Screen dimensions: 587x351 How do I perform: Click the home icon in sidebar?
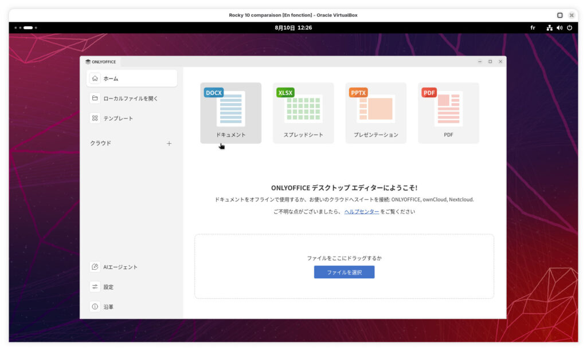pos(95,78)
